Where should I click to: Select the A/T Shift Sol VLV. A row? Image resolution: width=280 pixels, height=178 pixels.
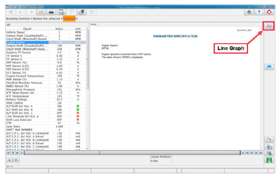pyautogui.click(x=46, y=106)
